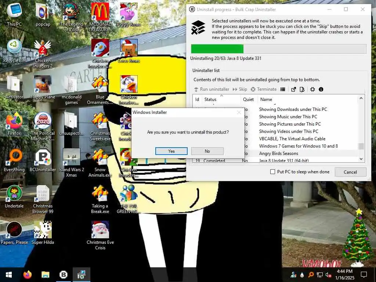Select the Christmas Sweets.exe desktop icon
This screenshot has width=376, height=282.
click(x=100, y=127)
